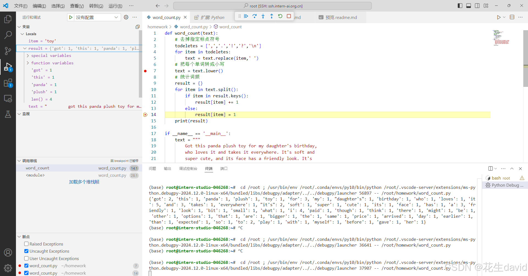This screenshot has width=528, height=276.
Task: Click Step Into in the debug toolbar
Action: [x=263, y=16]
